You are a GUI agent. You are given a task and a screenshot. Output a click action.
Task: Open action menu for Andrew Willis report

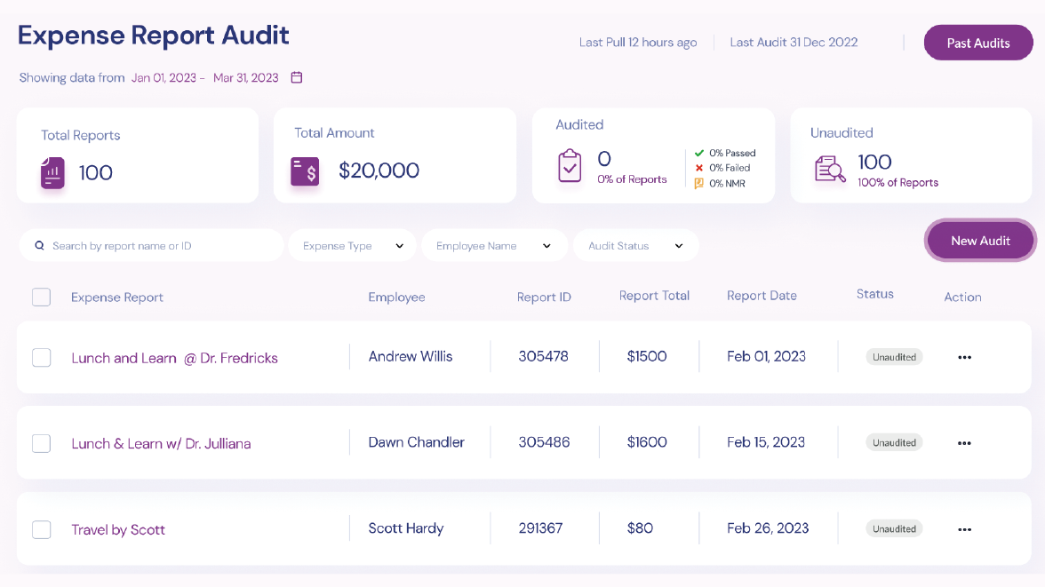pyautogui.click(x=964, y=357)
